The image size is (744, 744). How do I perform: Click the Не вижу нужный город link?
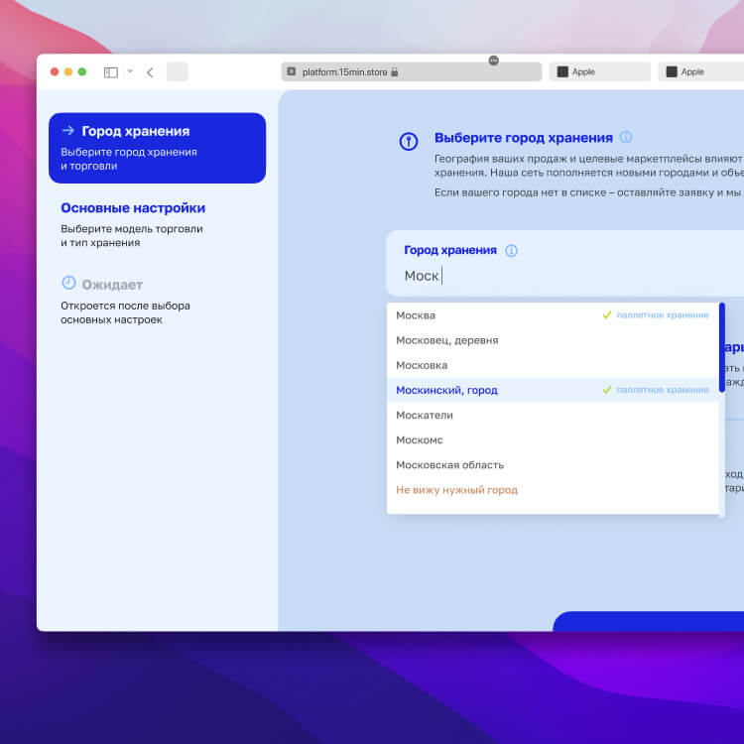coord(456,490)
